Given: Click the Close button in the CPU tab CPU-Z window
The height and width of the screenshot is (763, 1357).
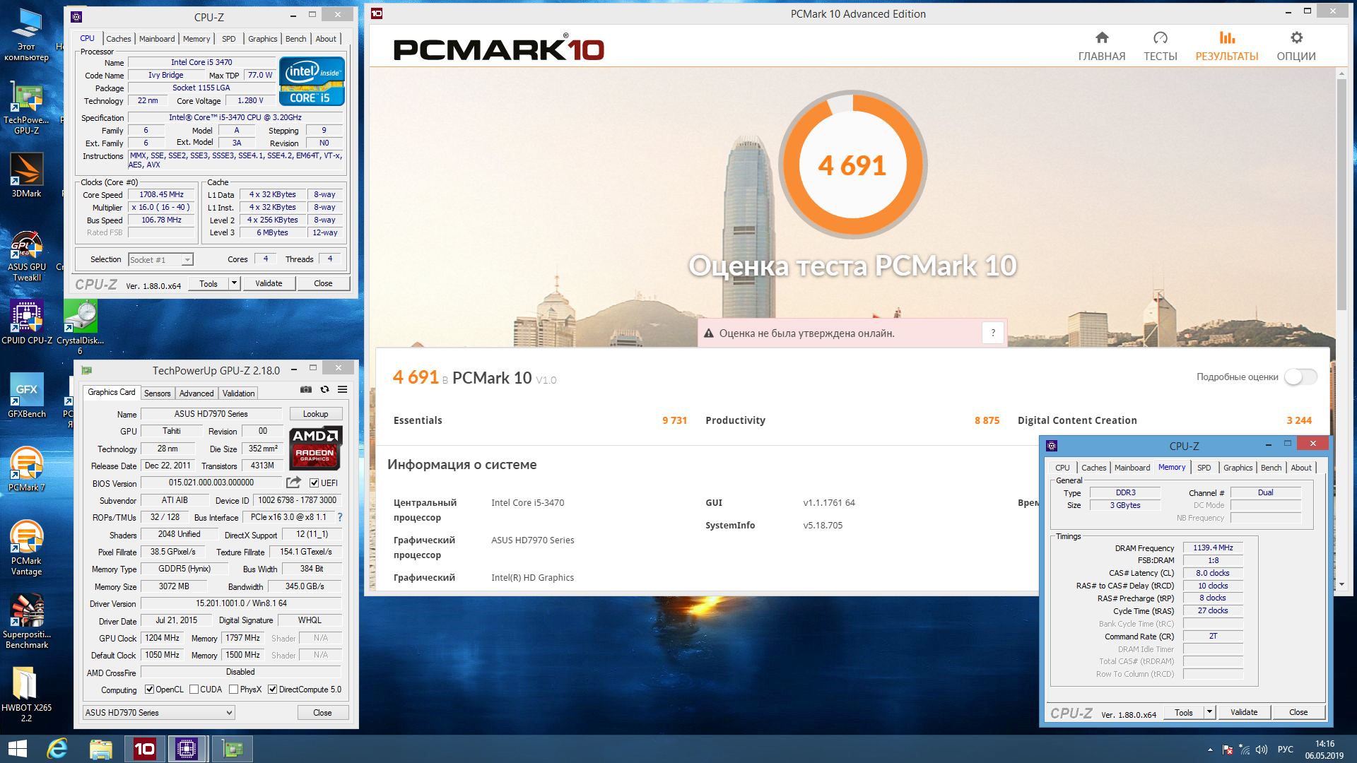Looking at the screenshot, I should coord(323,283).
